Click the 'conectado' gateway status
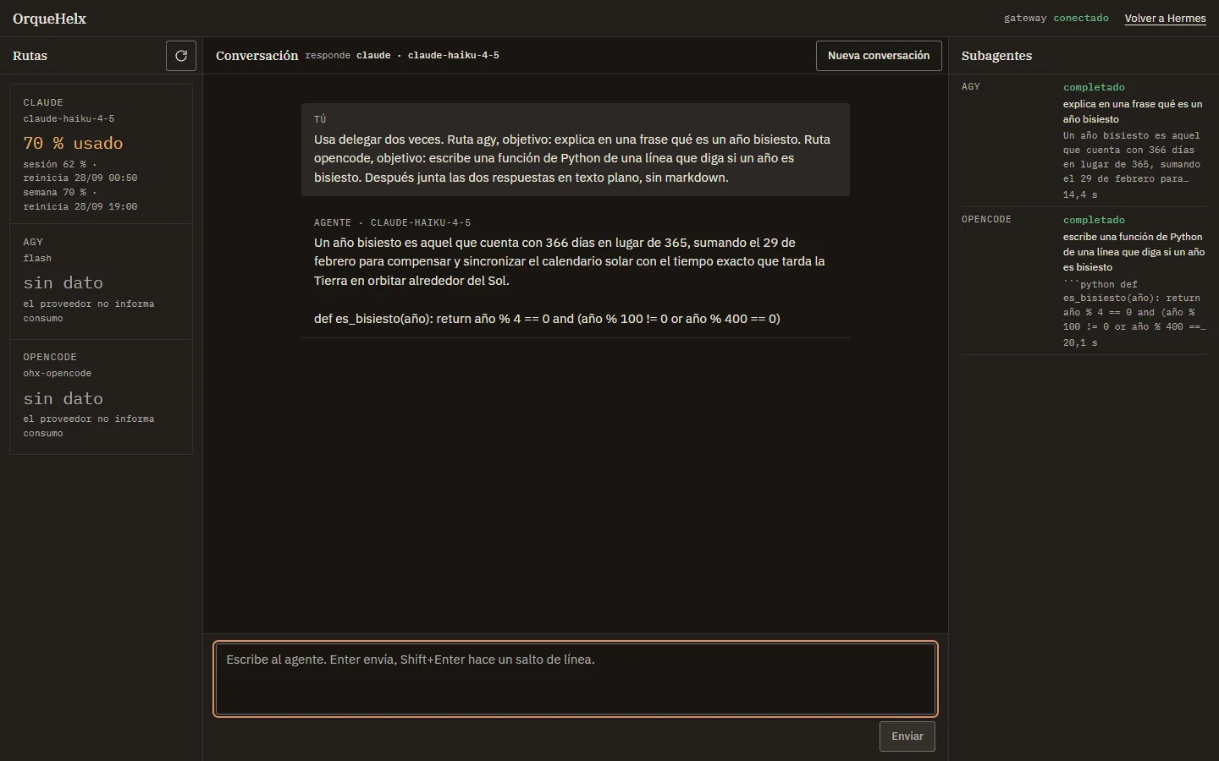1219x761 pixels. tap(1081, 18)
